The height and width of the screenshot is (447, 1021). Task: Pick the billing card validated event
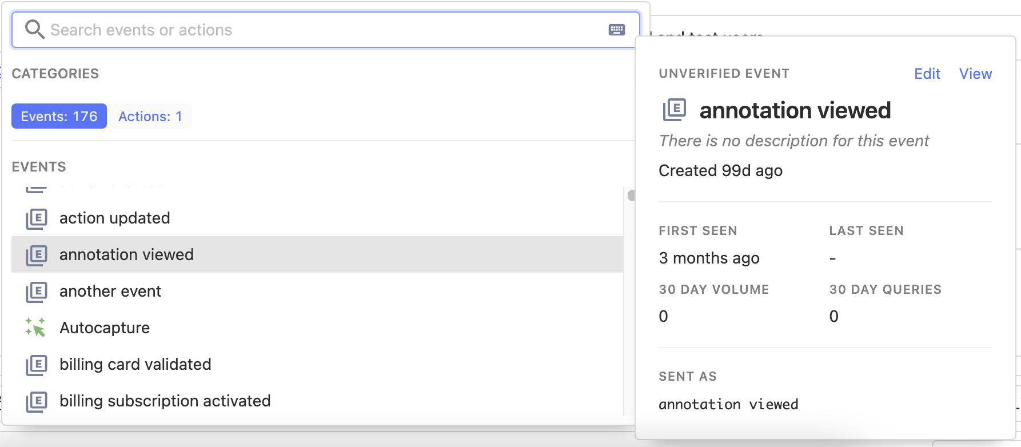tap(135, 365)
